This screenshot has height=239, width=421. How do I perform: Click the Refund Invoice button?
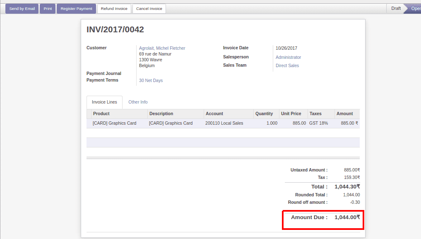(x=114, y=8)
